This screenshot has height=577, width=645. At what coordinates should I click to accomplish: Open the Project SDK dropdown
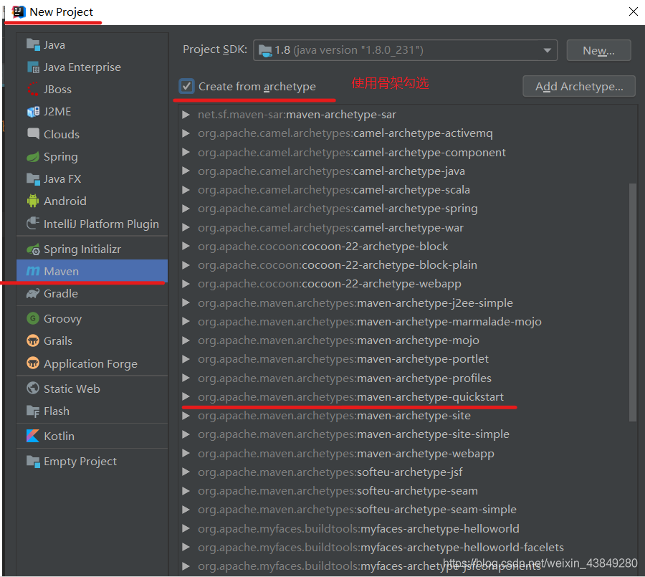(405, 50)
